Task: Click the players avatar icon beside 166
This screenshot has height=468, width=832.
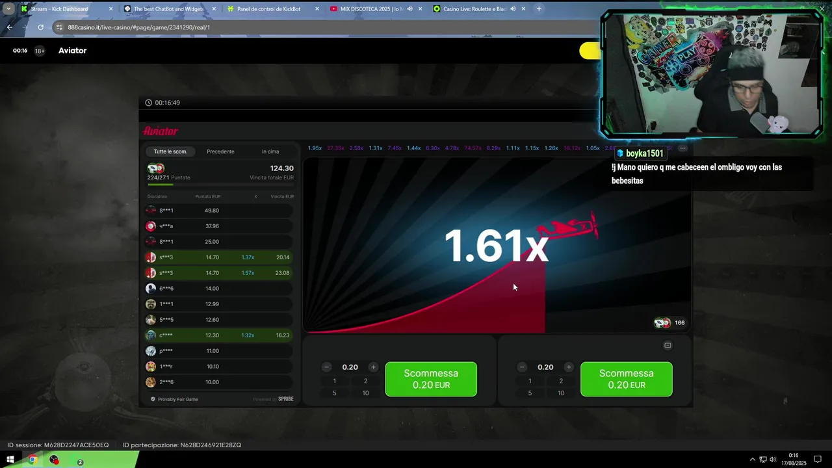Action: coord(662,323)
